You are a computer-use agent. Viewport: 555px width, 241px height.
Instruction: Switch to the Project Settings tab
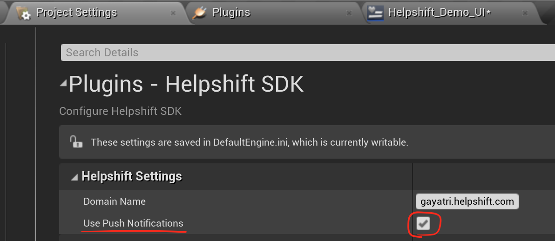coord(77,13)
